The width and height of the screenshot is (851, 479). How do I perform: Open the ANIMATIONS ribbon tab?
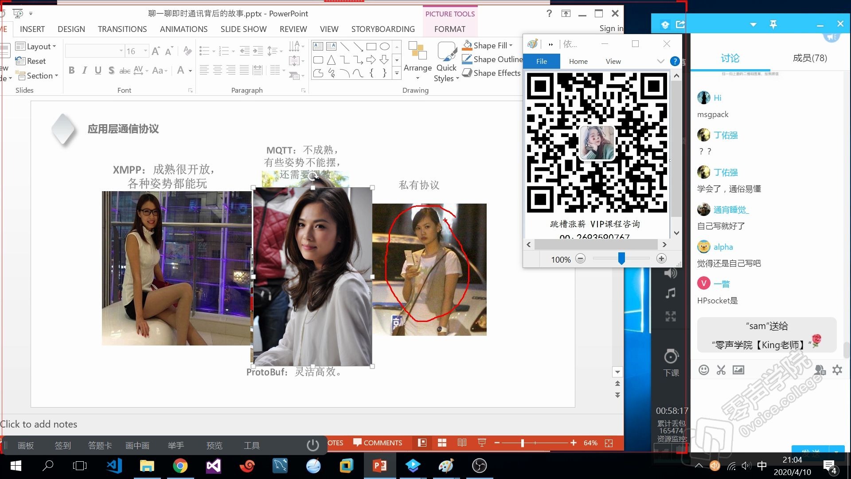click(x=183, y=29)
